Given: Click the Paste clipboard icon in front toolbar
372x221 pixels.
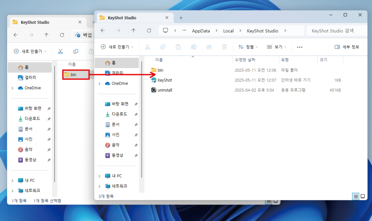Looking at the screenshot, I should coord(178,47).
